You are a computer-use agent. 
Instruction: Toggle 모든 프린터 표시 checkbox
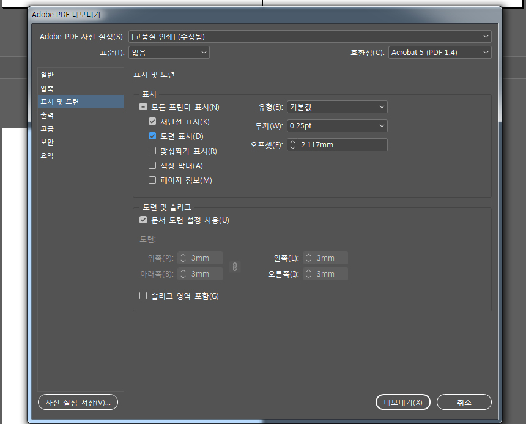tap(143, 107)
